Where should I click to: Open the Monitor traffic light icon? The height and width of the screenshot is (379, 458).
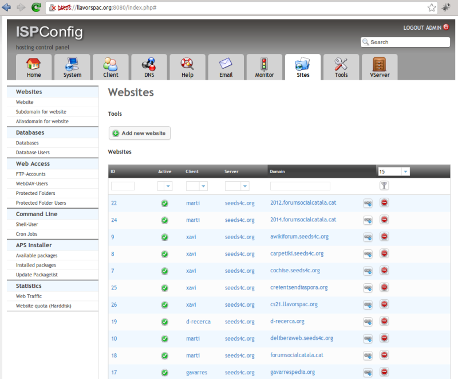264,64
